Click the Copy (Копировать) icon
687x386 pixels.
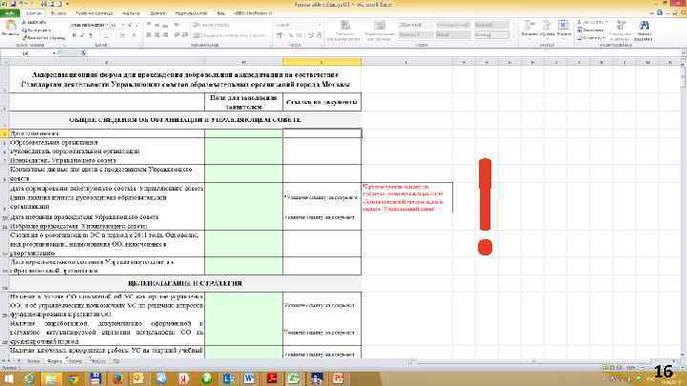(25, 30)
